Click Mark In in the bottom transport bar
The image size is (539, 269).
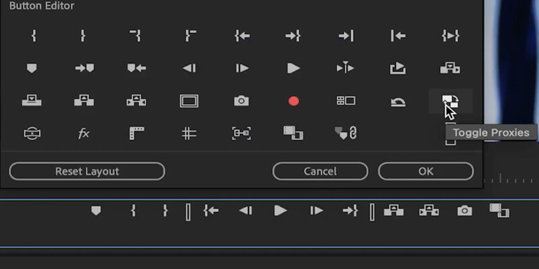click(x=133, y=210)
